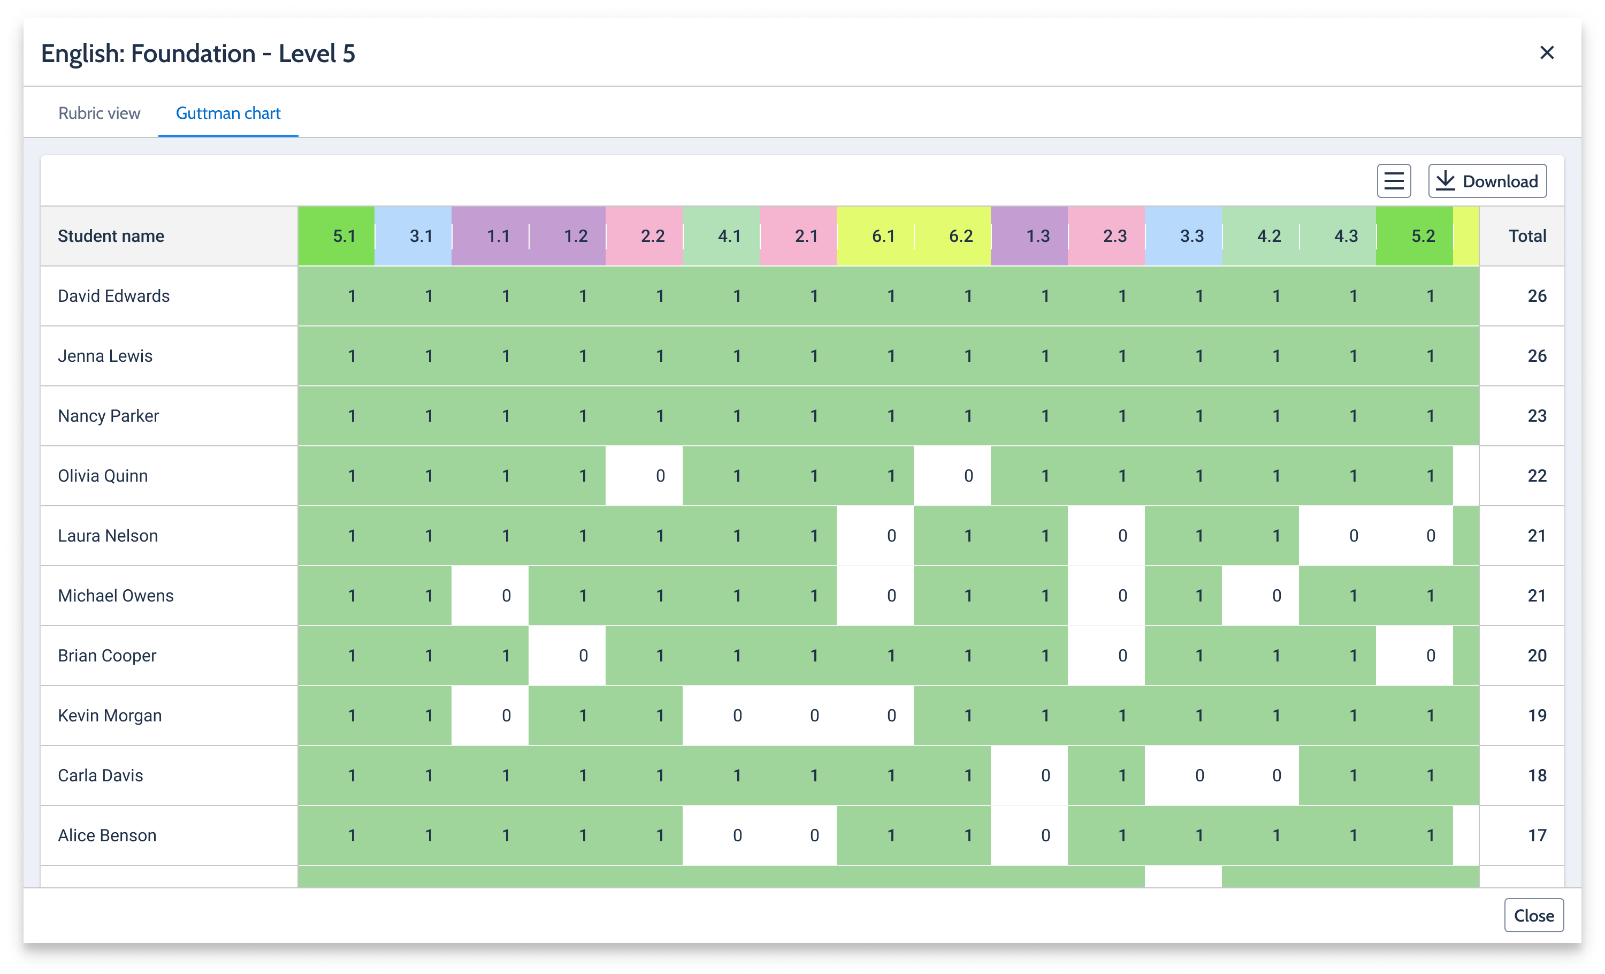Click Carla Davis's 0 score under 1.3
The image size is (1605, 974).
pos(1029,775)
